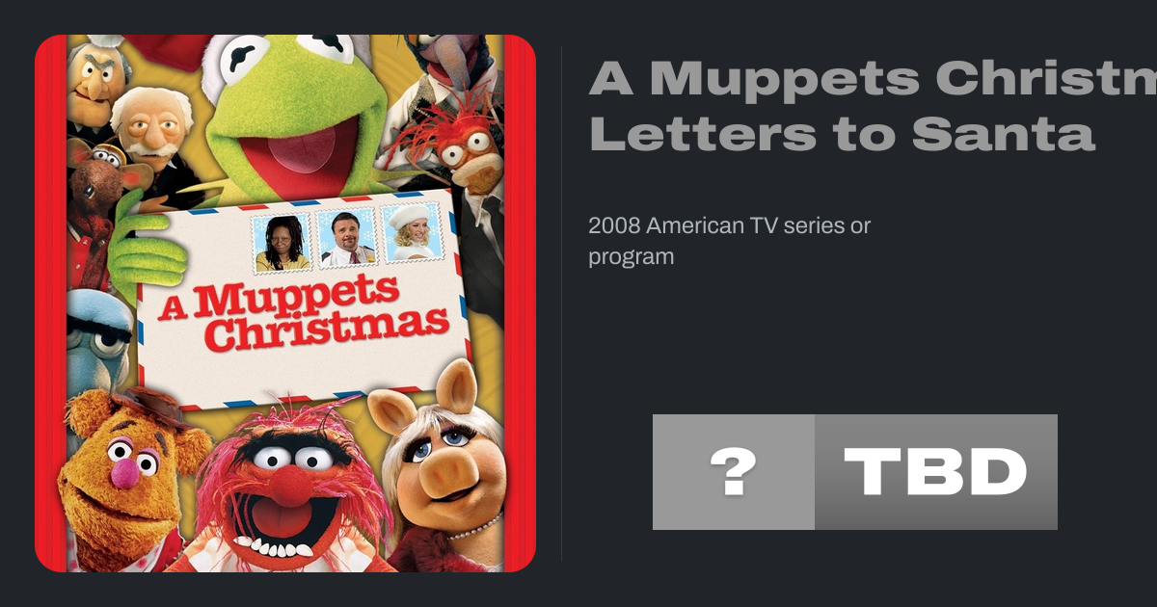Click the question mark score box
This screenshot has height=607, width=1157.
[734, 472]
